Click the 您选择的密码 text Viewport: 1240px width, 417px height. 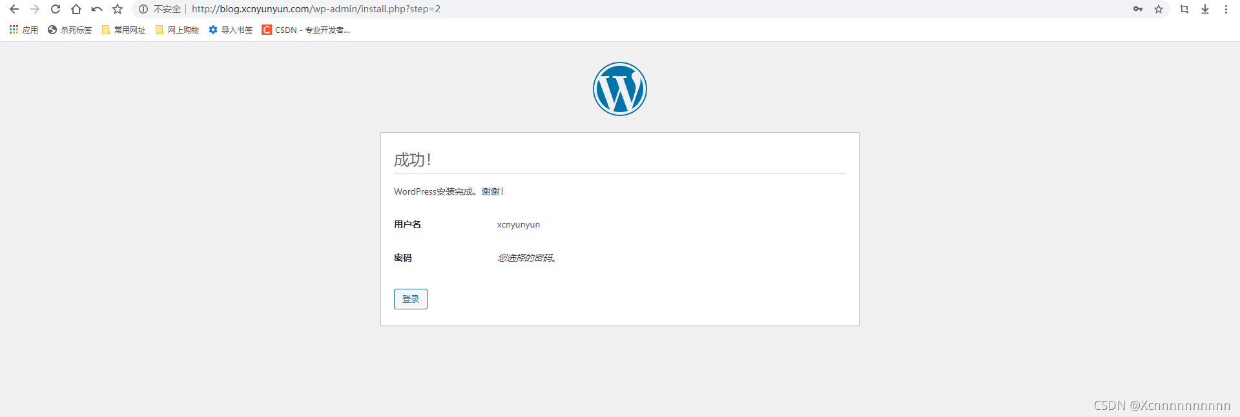click(x=527, y=258)
